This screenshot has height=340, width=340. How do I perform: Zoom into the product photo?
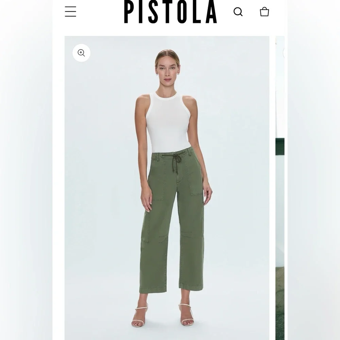[81, 53]
